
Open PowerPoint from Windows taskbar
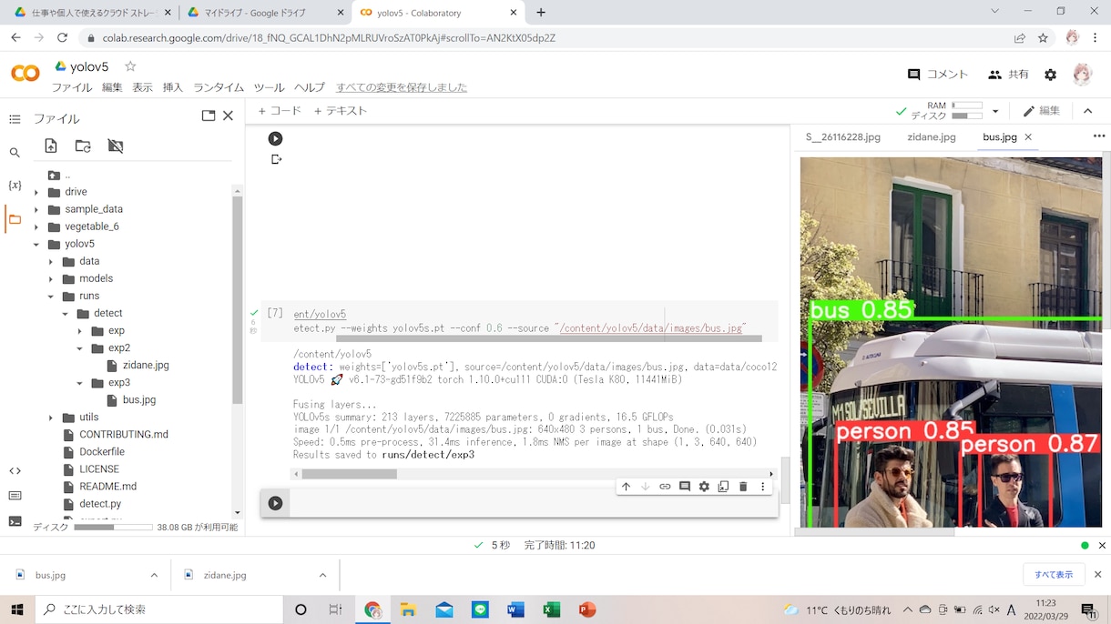click(x=587, y=609)
